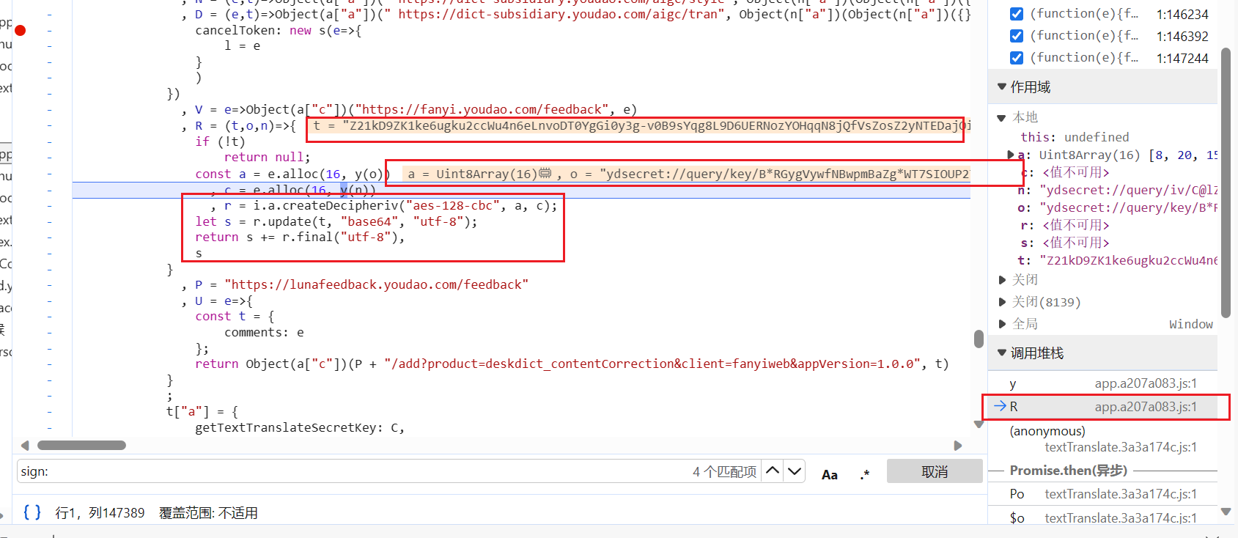1238x538 pixels.
Task: Click the if (!t) code line
Action: [x=220, y=141]
